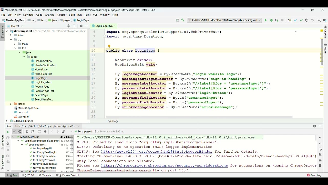The width and height of the screenshot is (328, 185).
Task: Open the Refactor menu
Action: (x=61, y=15)
